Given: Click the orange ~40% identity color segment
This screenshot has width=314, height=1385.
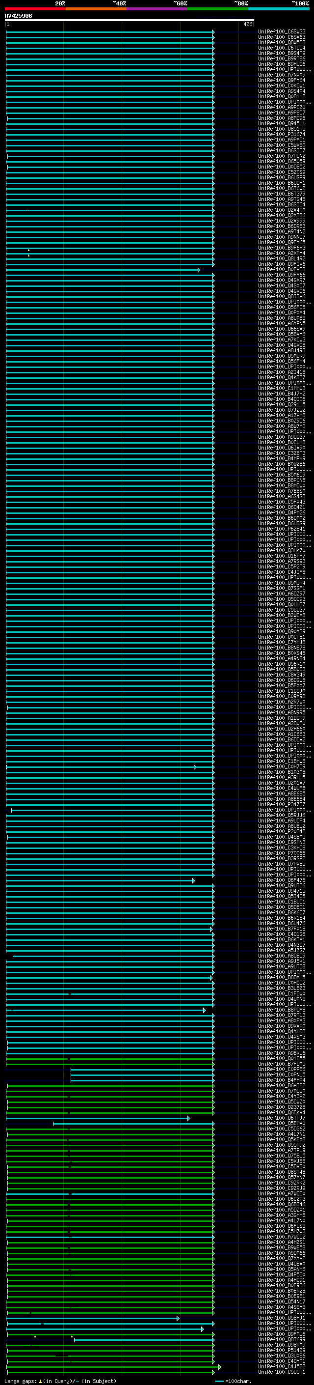Looking at the screenshot, I should tap(96, 9).
